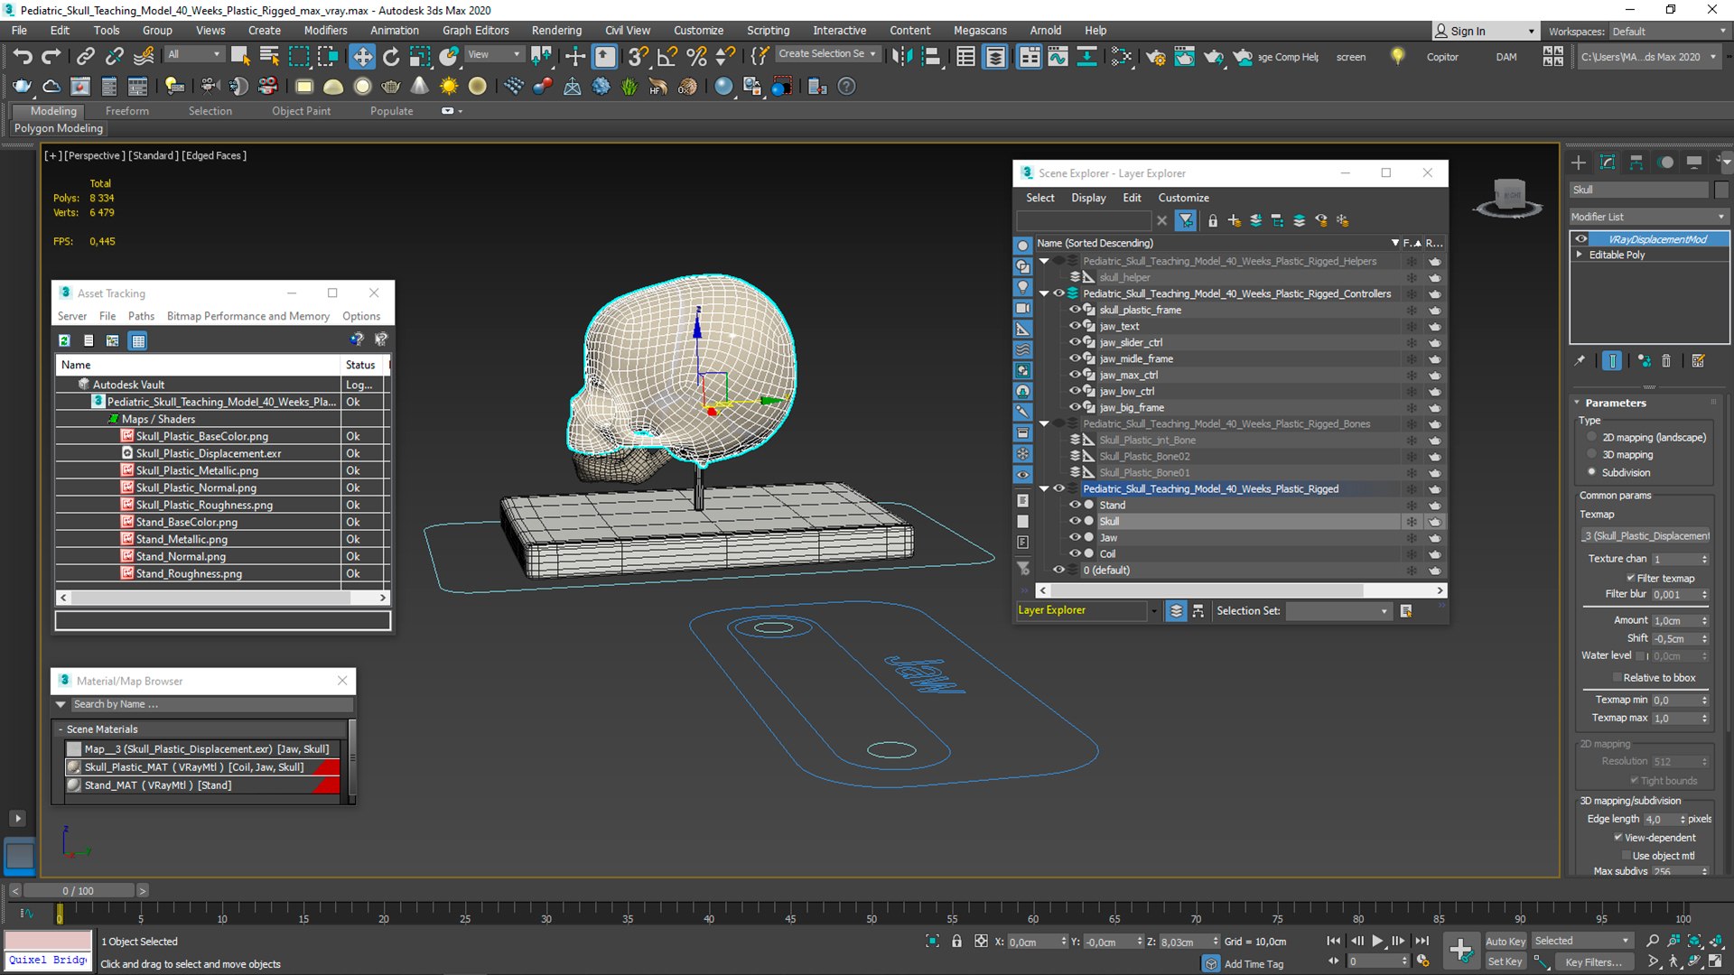Hide the Skull layer item via eye icon
This screenshot has width=1734, height=975.
[1075, 521]
